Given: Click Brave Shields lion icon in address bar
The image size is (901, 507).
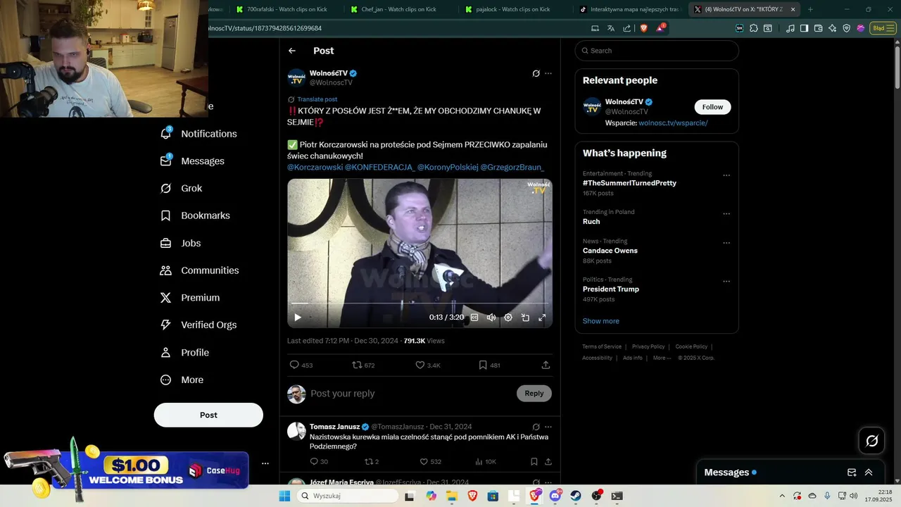Looking at the screenshot, I should (x=643, y=28).
